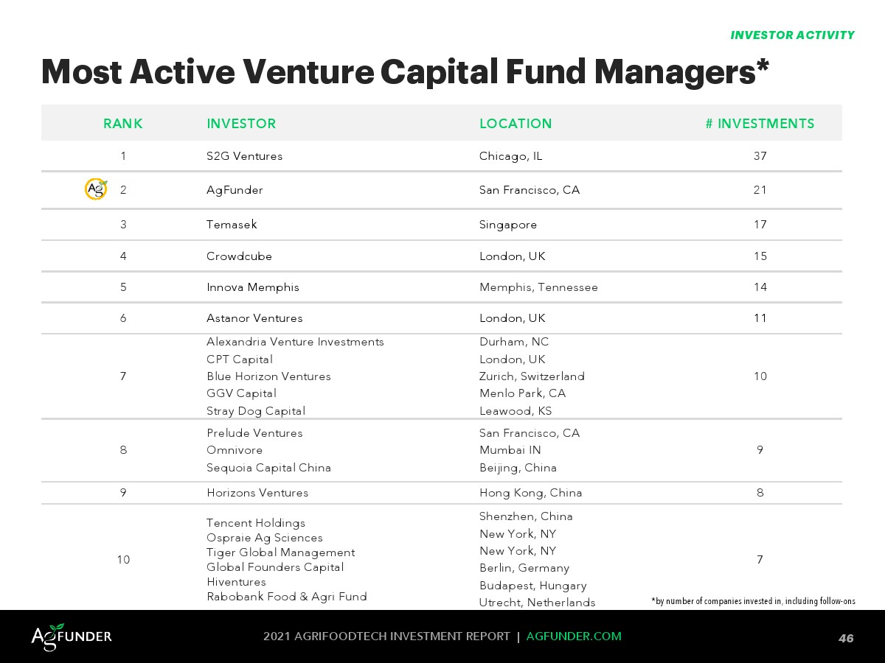Select Rabobank Food & Agri Fund

(x=286, y=597)
